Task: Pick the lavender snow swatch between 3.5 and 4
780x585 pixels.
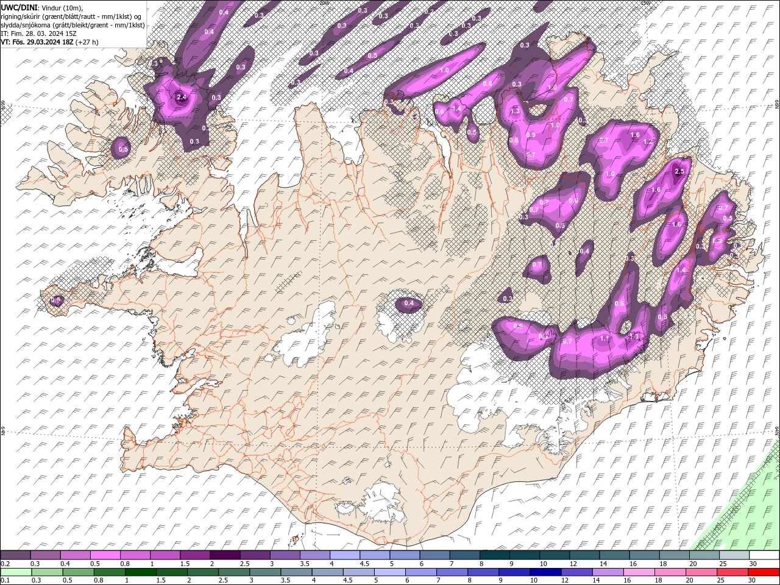Action: pos(314,555)
